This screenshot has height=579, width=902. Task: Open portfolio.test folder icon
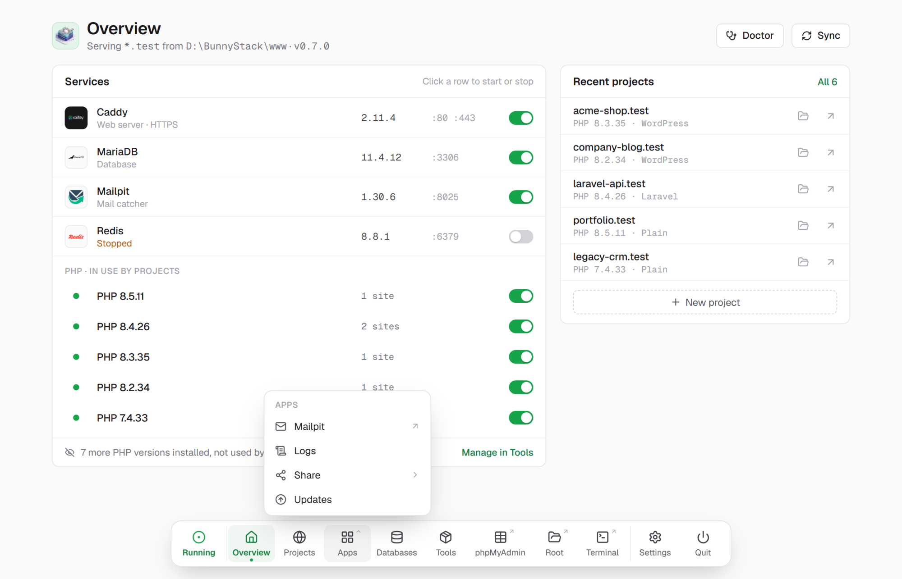[x=803, y=225]
